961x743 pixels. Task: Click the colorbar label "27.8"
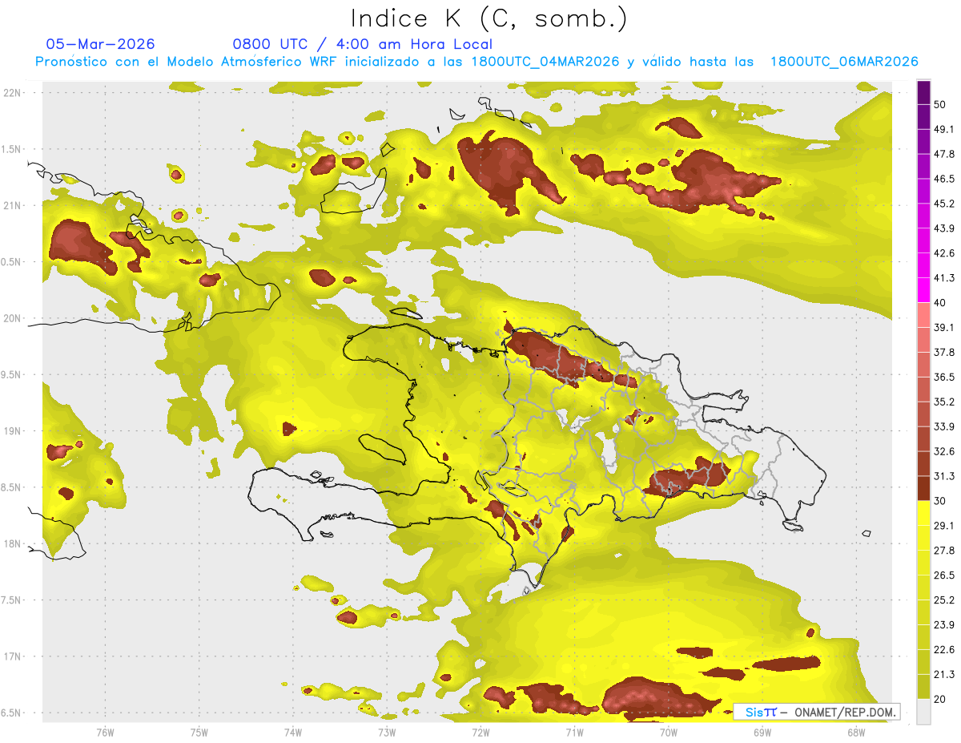[944, 551]
